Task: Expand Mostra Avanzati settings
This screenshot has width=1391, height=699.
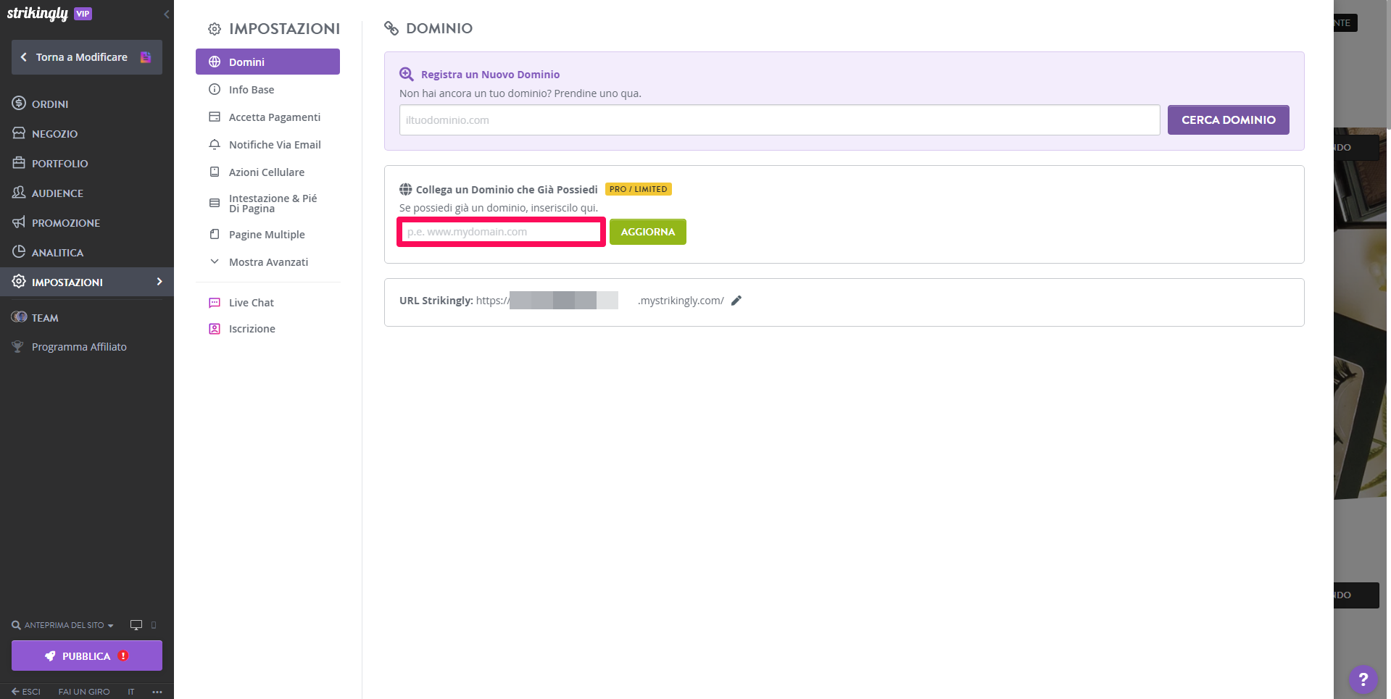Action: pos(268,262)
